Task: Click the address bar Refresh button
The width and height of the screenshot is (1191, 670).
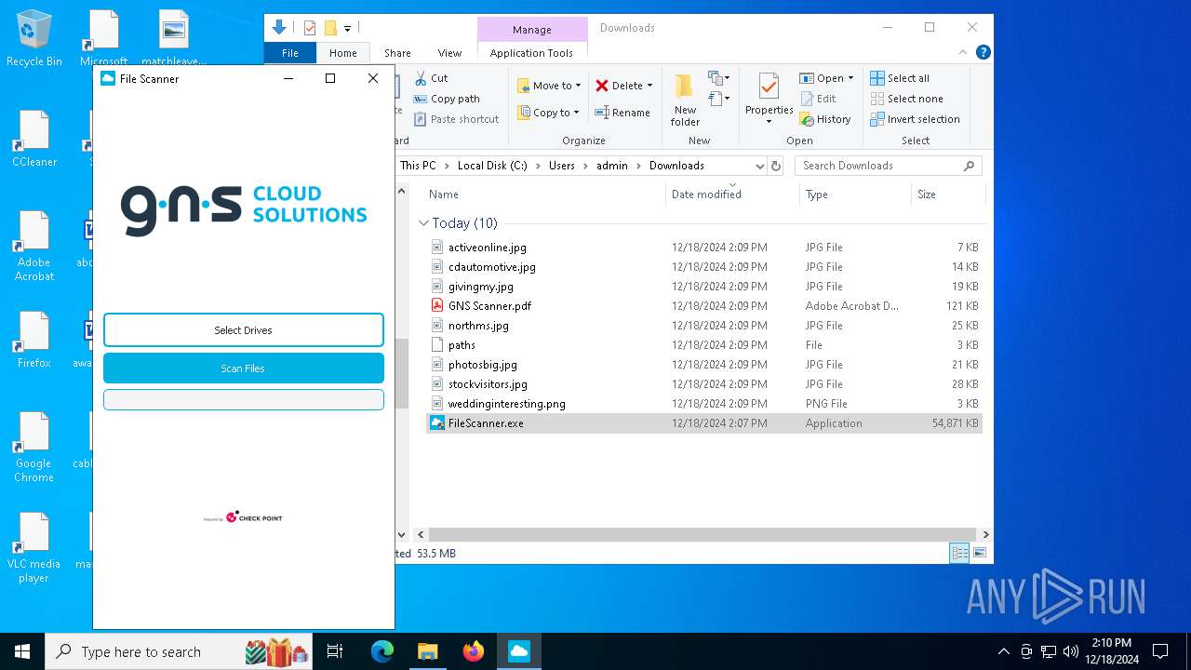Action: (x=776, y=166)
